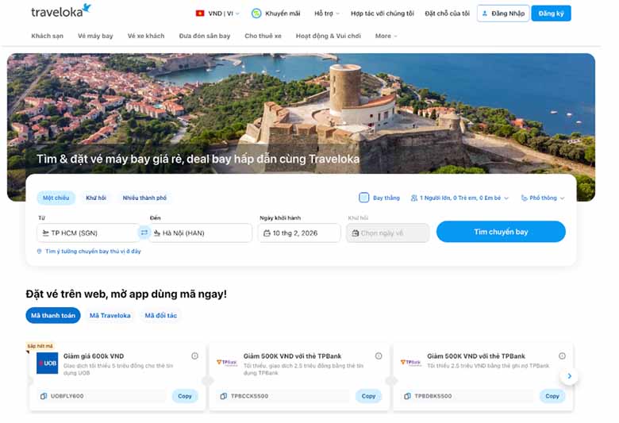Switch to Mã Traveloka tab
The width and height of the screenshot is (619, 423).
pyautogui.click(x=110, y=316)
